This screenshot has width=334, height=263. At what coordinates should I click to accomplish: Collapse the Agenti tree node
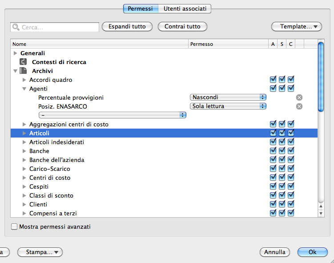point(24,89)
